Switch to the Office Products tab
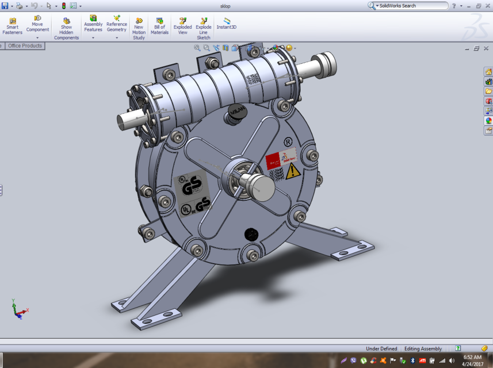Image resolution: width=493 pixels, height=368 pixels. (24, 46)
